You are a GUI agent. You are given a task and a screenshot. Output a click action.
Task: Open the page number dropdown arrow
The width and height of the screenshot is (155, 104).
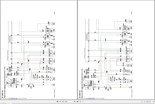click(73, 101)
